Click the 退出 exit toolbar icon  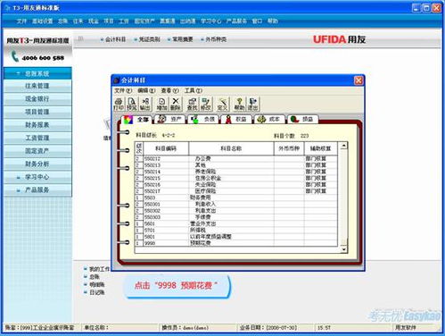point(253,104)
